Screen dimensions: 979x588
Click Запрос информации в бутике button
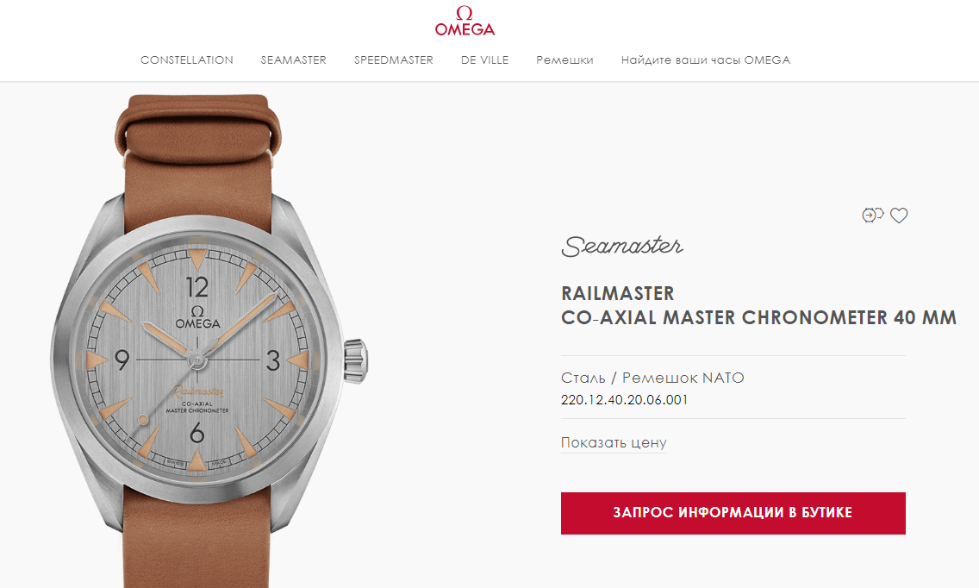tap(733, 513)
